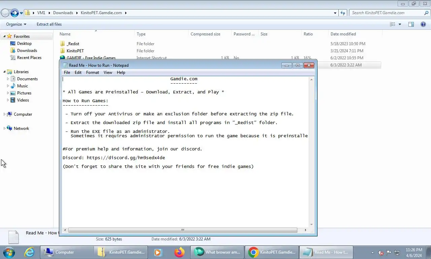431x259 pixels.
Task: Open recent locations dropdown arrow
Action: [22, 13]
